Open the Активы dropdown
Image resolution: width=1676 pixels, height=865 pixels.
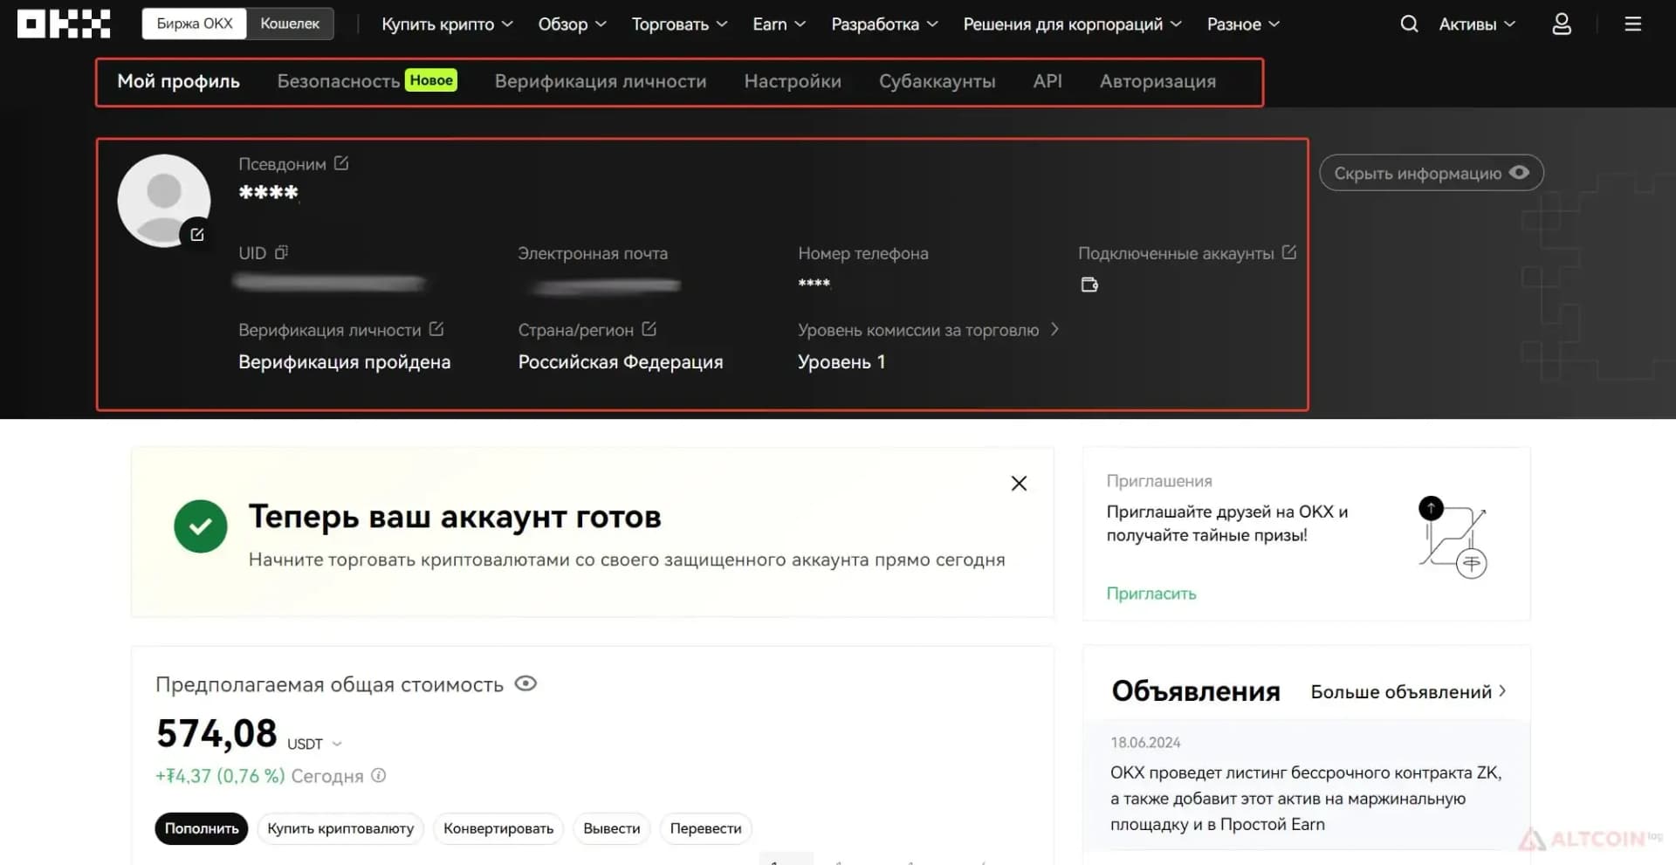[x=1477, y=24]
